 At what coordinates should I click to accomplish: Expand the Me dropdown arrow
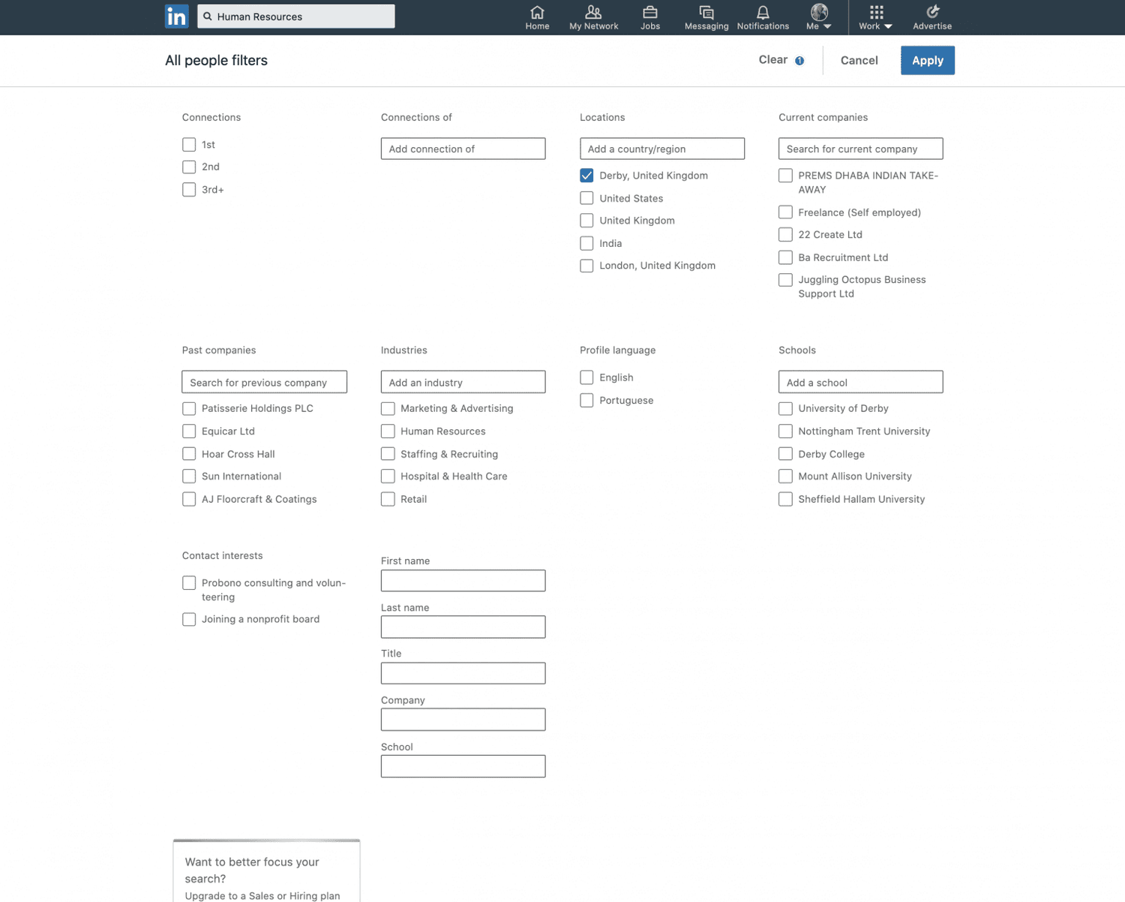tap(827, 26)
